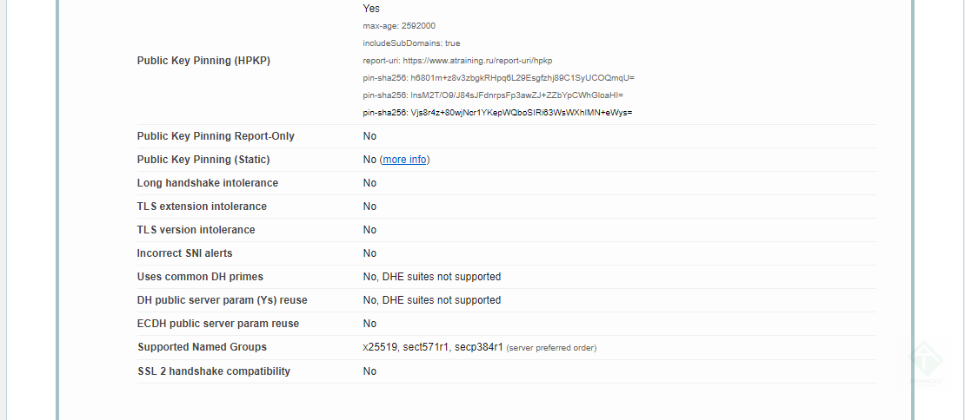Click the Uses common DH primes value text
The width and height of the screenshot is (965, 420).
[432, 277]
